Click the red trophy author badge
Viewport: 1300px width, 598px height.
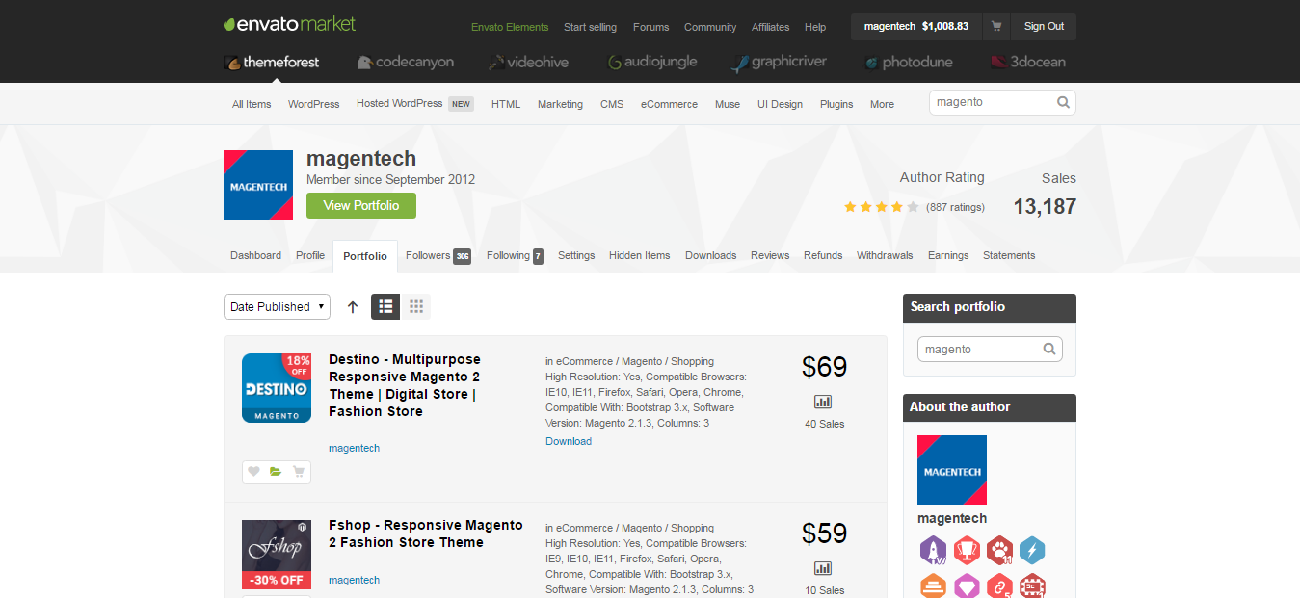click(x=967, y=550)
